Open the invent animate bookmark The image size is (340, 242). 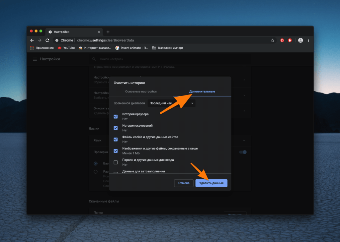pos(131,48)
